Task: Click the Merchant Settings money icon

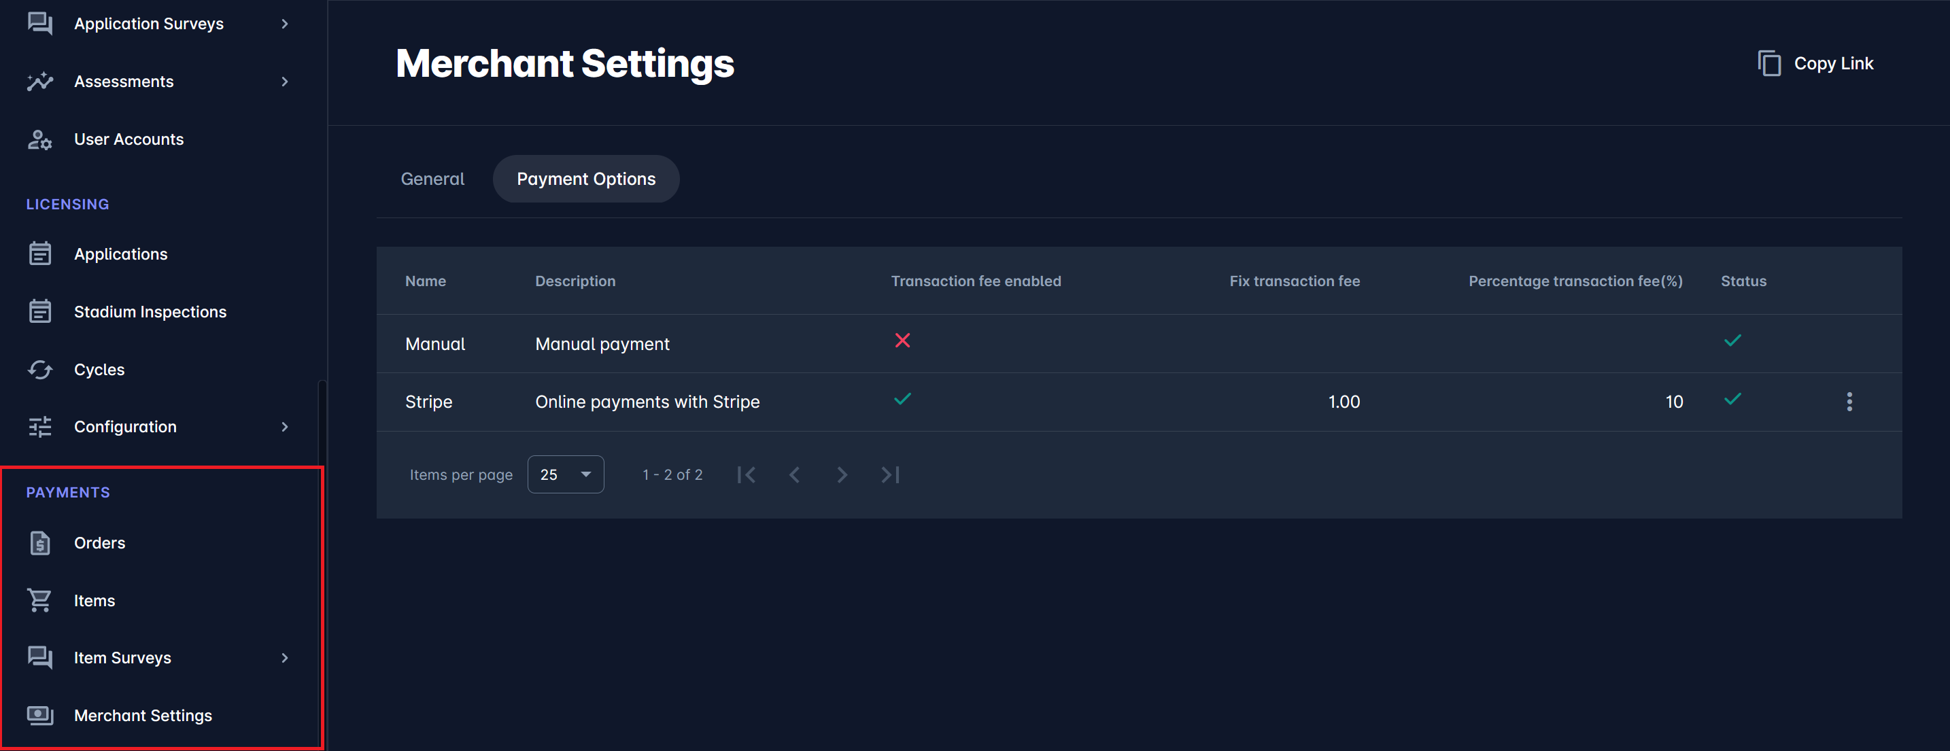Action: pos(40,716)
